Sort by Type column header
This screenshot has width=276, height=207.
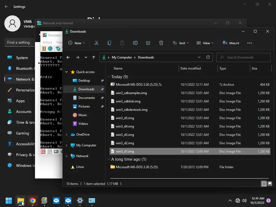pyautogui.click(x=222, y=68)
